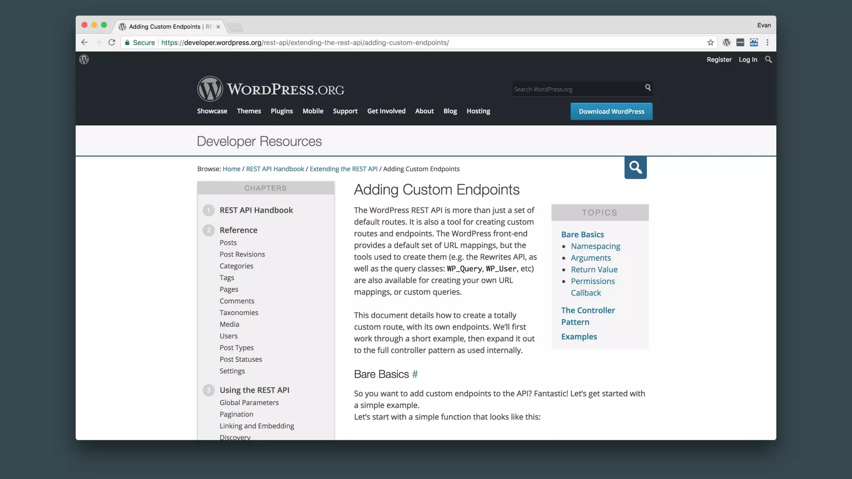
Task: Open the blue search button below header
Action: tap(635, 168)
